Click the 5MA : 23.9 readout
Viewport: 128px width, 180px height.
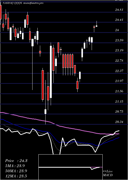tap(15, 166)
